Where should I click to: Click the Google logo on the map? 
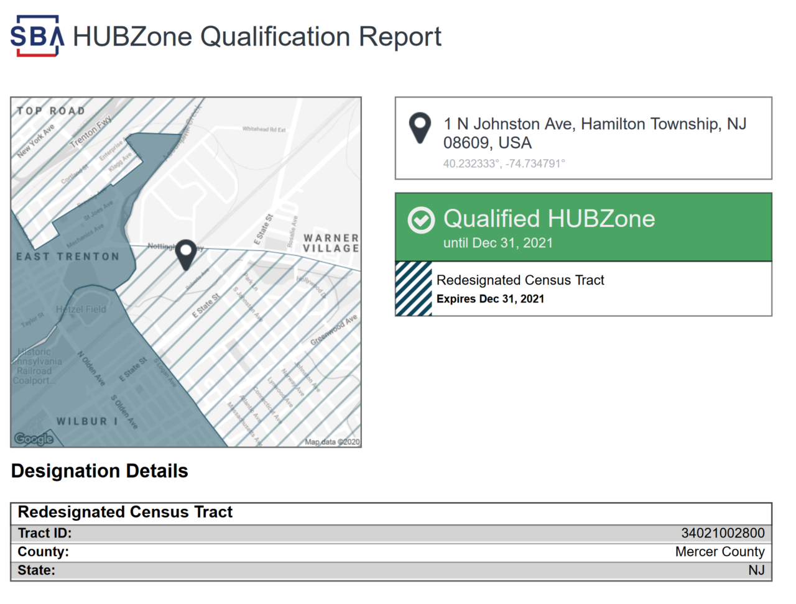click(34, 439)
